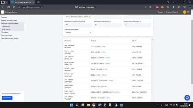193x108 pixels.
Task: Click the 'объем' column header
Action: 134,41
